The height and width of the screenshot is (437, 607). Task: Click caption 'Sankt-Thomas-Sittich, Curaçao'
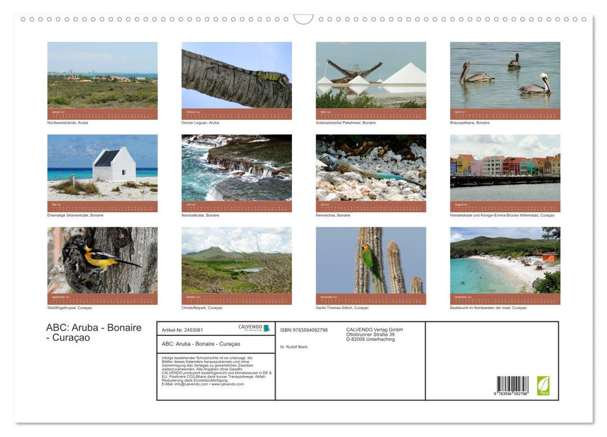coord(342,308)
